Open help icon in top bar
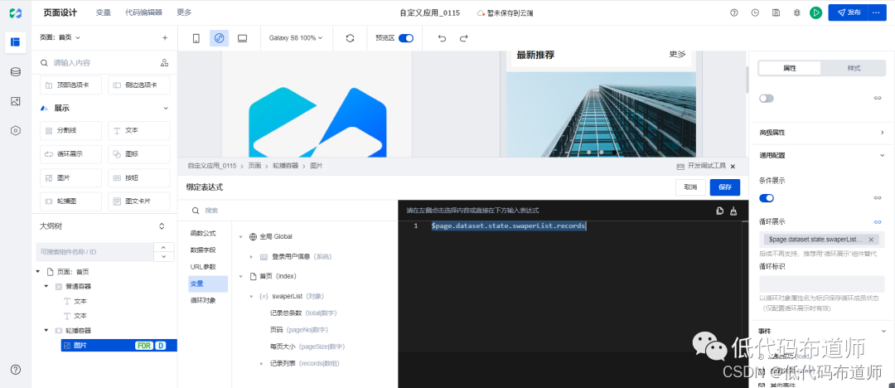Image resolution: width=895 pixels, height=388 pixels. 734,12
